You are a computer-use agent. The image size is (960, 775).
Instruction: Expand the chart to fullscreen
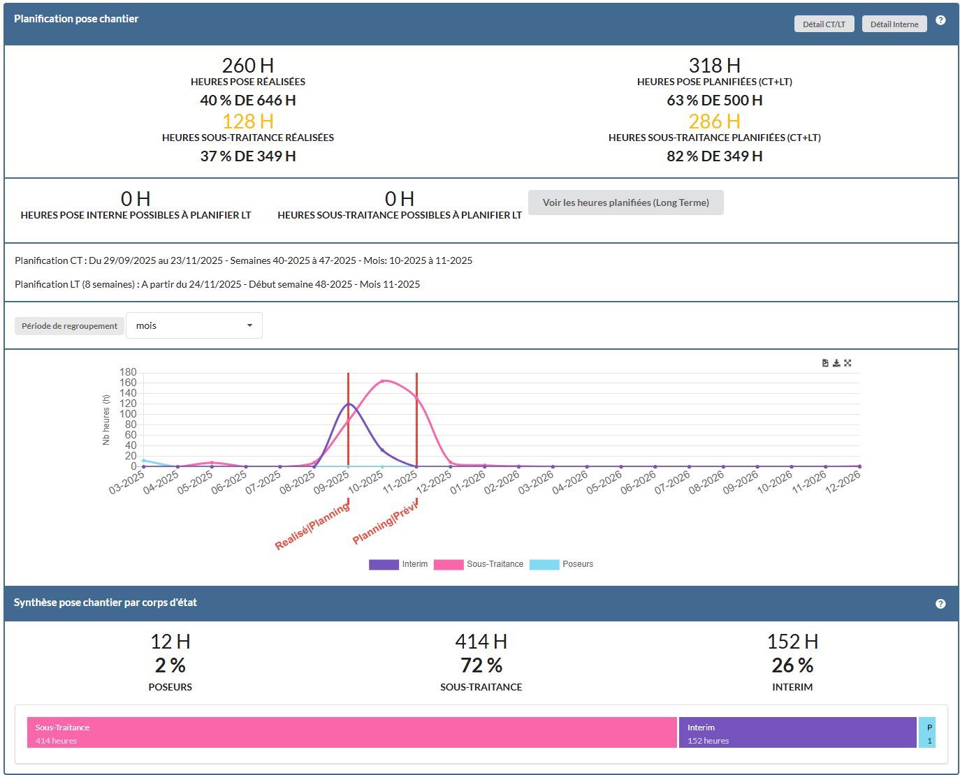(848, 363)
